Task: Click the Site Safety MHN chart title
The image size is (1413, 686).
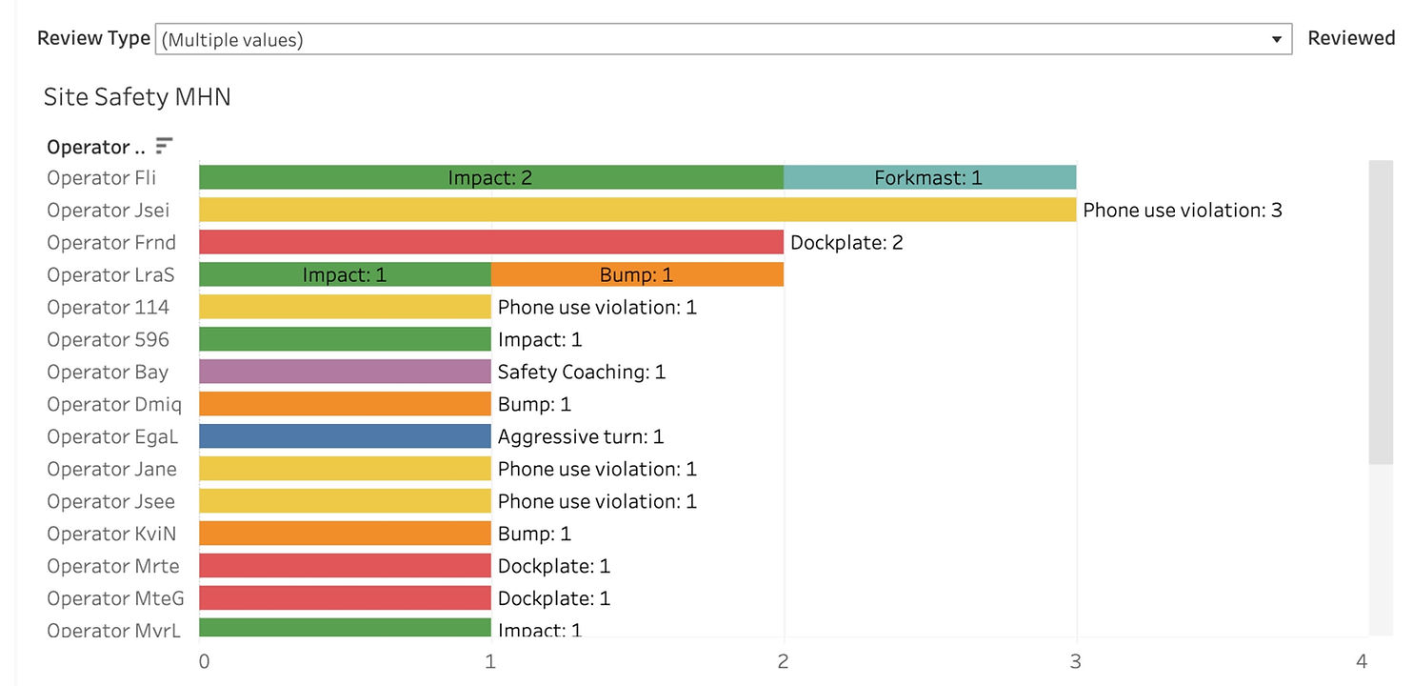Action: click(x=137, y=97)
